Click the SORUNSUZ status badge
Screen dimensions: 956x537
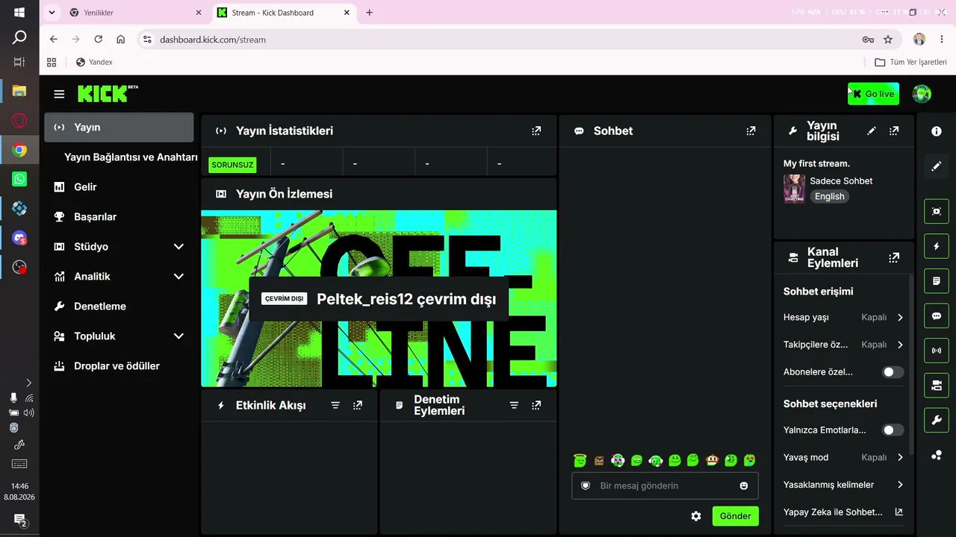(x=232, y=165)
